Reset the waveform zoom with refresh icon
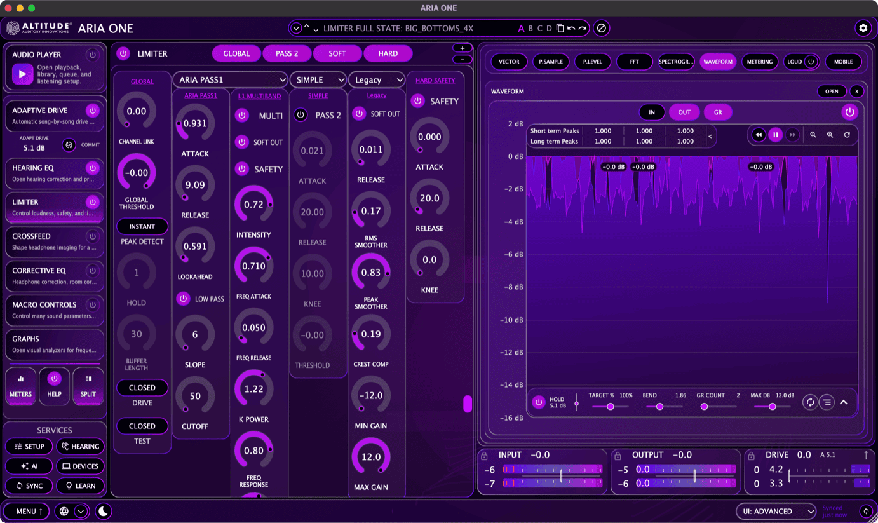This screenshot has height=523, width=878. [x=847, y=135]
